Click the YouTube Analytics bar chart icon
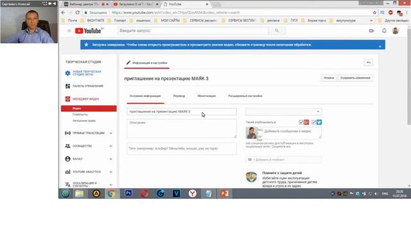 click(67, 172)
